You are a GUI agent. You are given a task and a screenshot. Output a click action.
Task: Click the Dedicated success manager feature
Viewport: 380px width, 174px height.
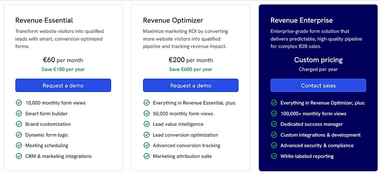pyautogui.click(x=312, y=124)
